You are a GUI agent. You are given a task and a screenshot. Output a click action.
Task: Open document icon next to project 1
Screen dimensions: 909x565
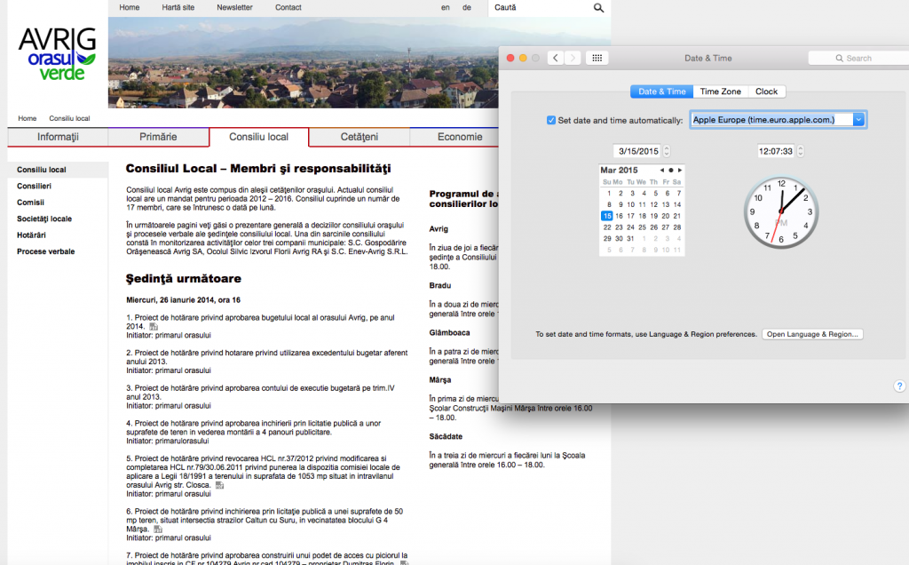(x=154, y=327)
